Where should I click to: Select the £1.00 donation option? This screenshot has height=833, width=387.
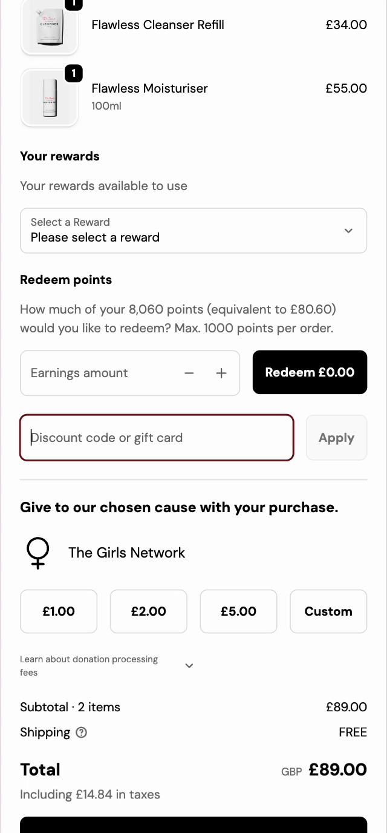pyautogui.click(x=59, y=611)
